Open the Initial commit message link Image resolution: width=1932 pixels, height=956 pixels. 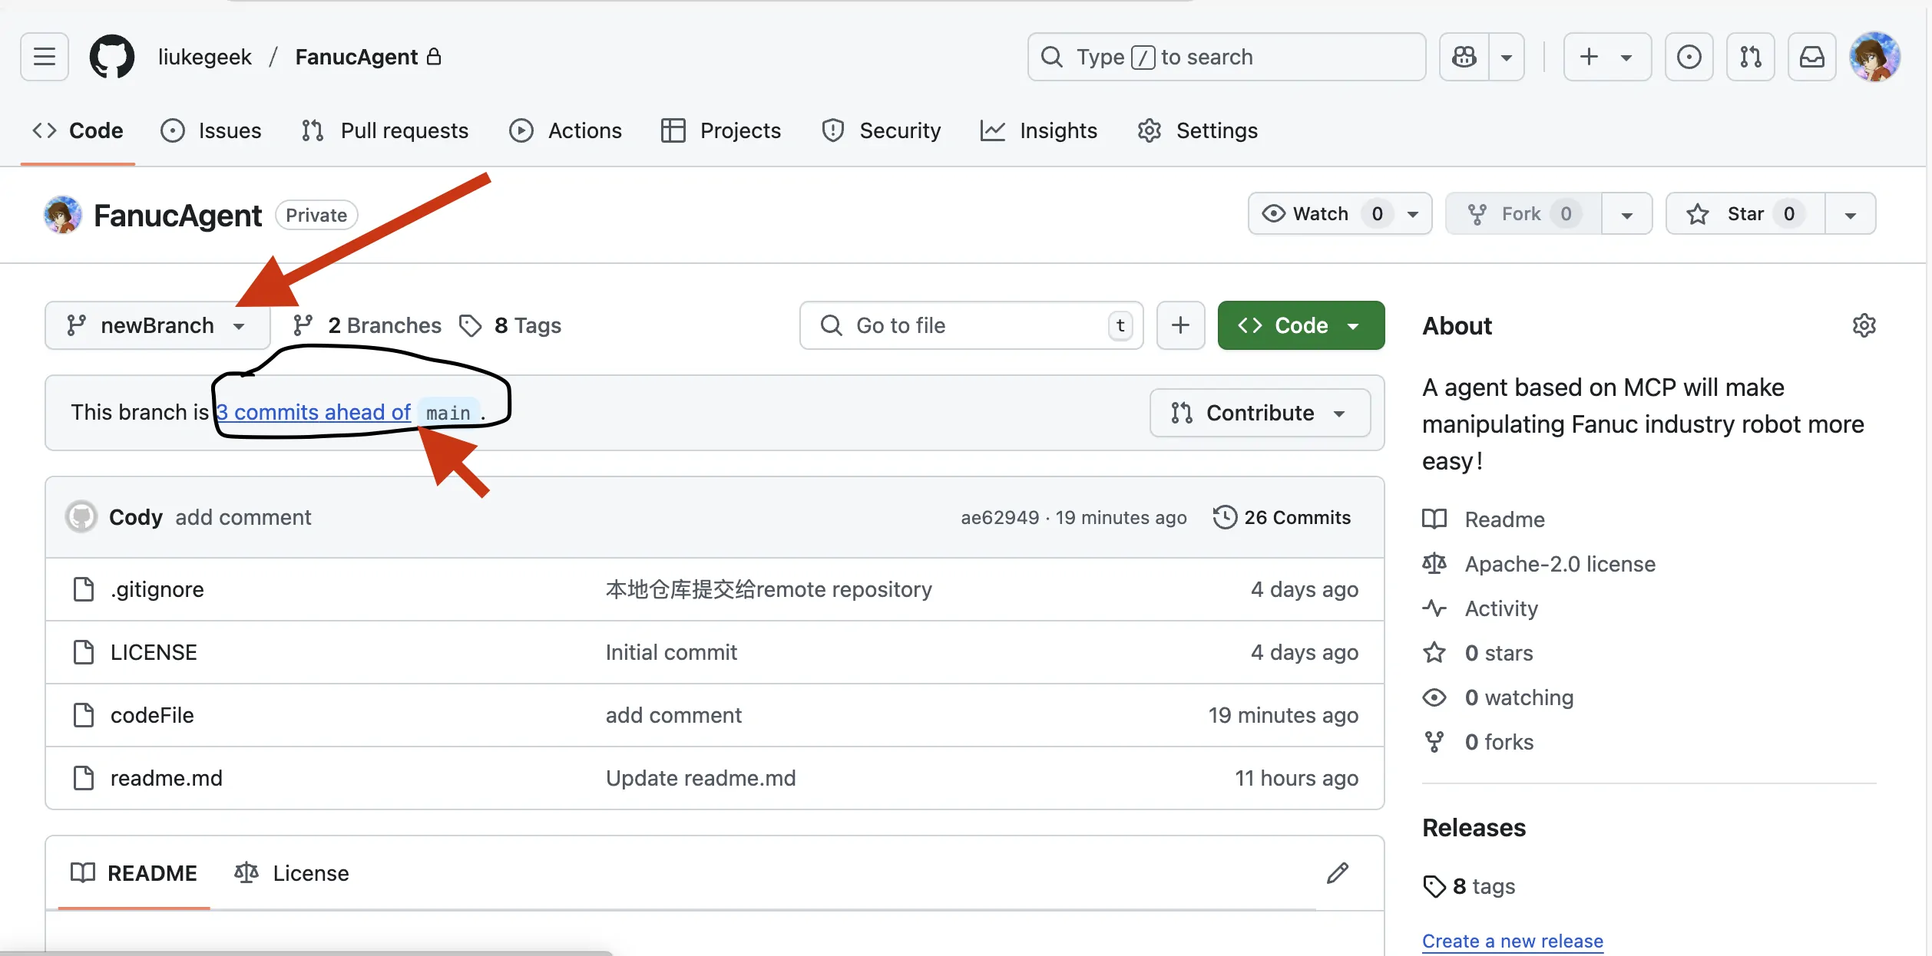(x=671, y=652)
